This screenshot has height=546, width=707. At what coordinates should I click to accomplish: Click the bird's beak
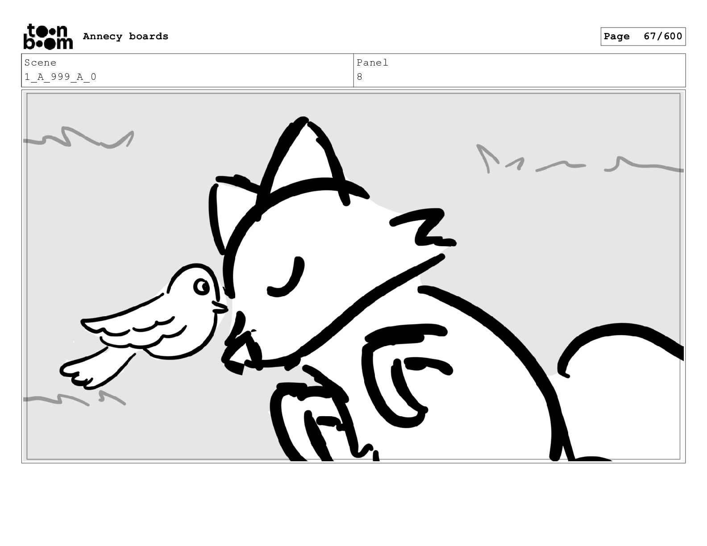coord(220,308)
